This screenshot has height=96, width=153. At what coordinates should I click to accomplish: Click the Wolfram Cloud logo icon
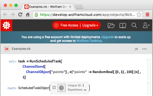pos(6,25)
